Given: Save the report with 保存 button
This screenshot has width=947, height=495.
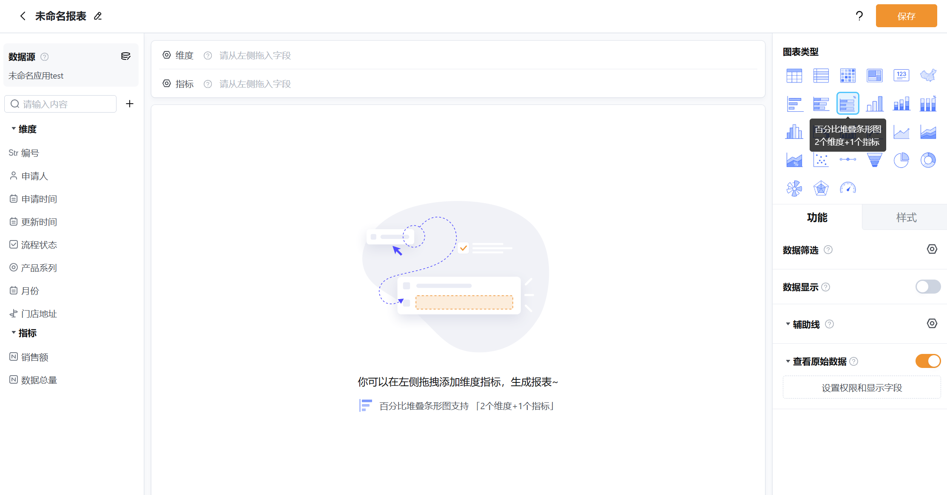Looking at the screenshot, I should pyautogui.click(x=906, y=16).
